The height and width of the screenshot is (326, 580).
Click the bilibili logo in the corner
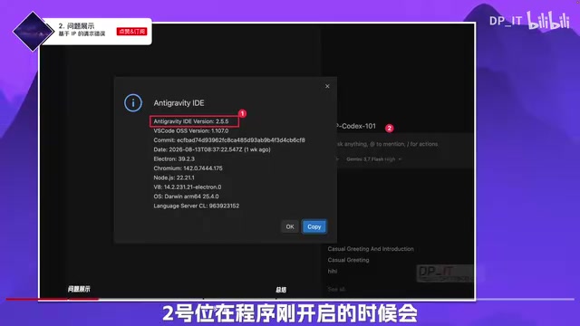click(548, 20)
